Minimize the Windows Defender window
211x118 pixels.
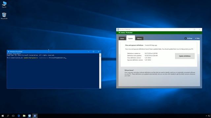[190, 29]
